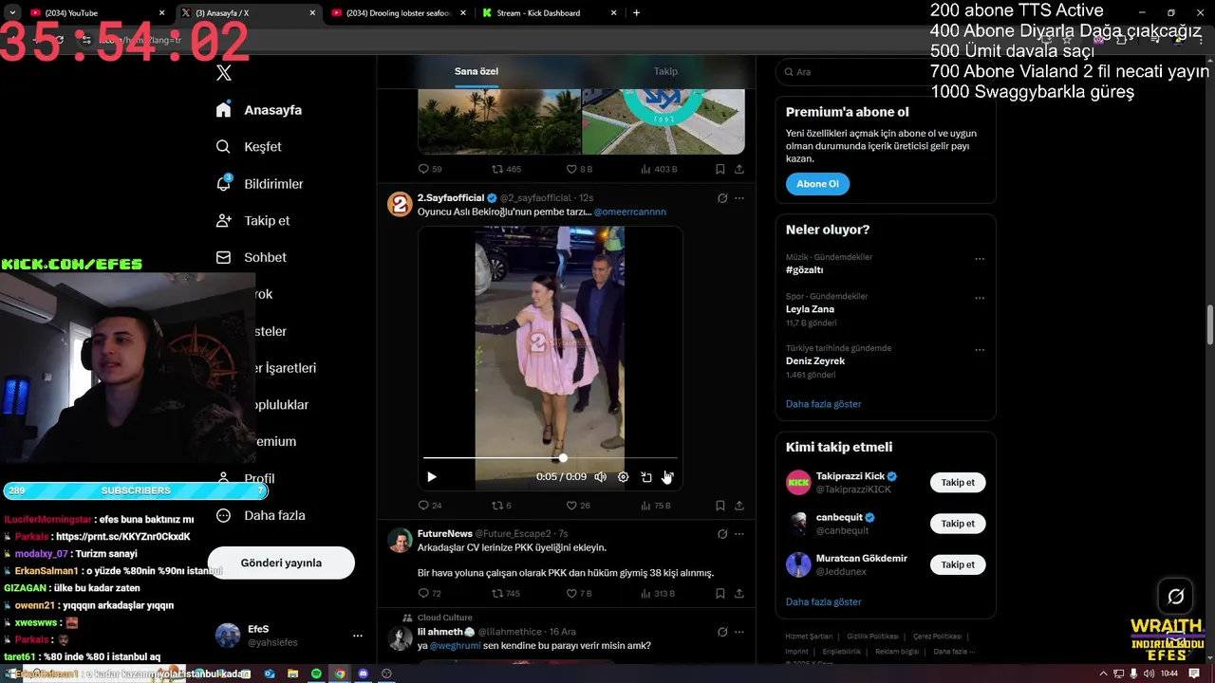Toggle video fullscreen button

668,477
